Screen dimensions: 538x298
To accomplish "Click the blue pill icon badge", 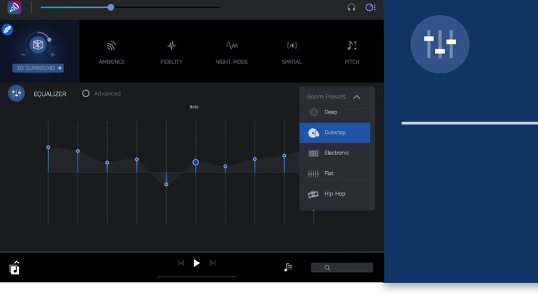I will [x=7, y=29].
